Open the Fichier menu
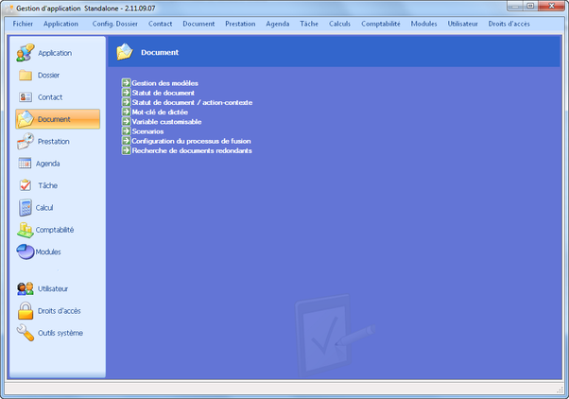 point(23,23)
